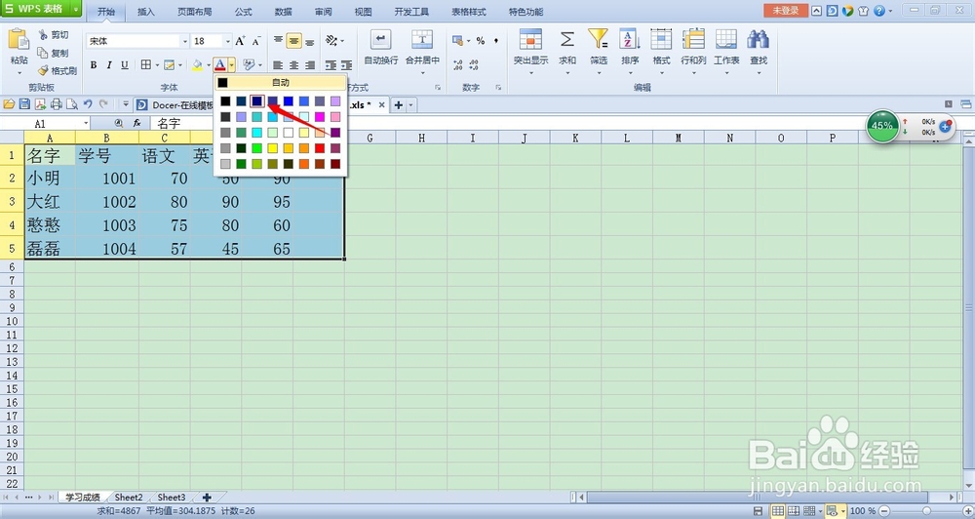The width and height of the screenshot is (975, 519).
Task: Open the help question mark icon
Action: tap(878, 11)
